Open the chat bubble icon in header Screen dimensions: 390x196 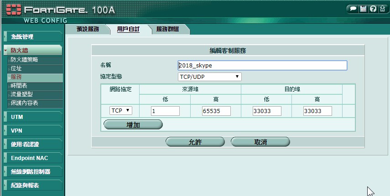tap(353, 9)
